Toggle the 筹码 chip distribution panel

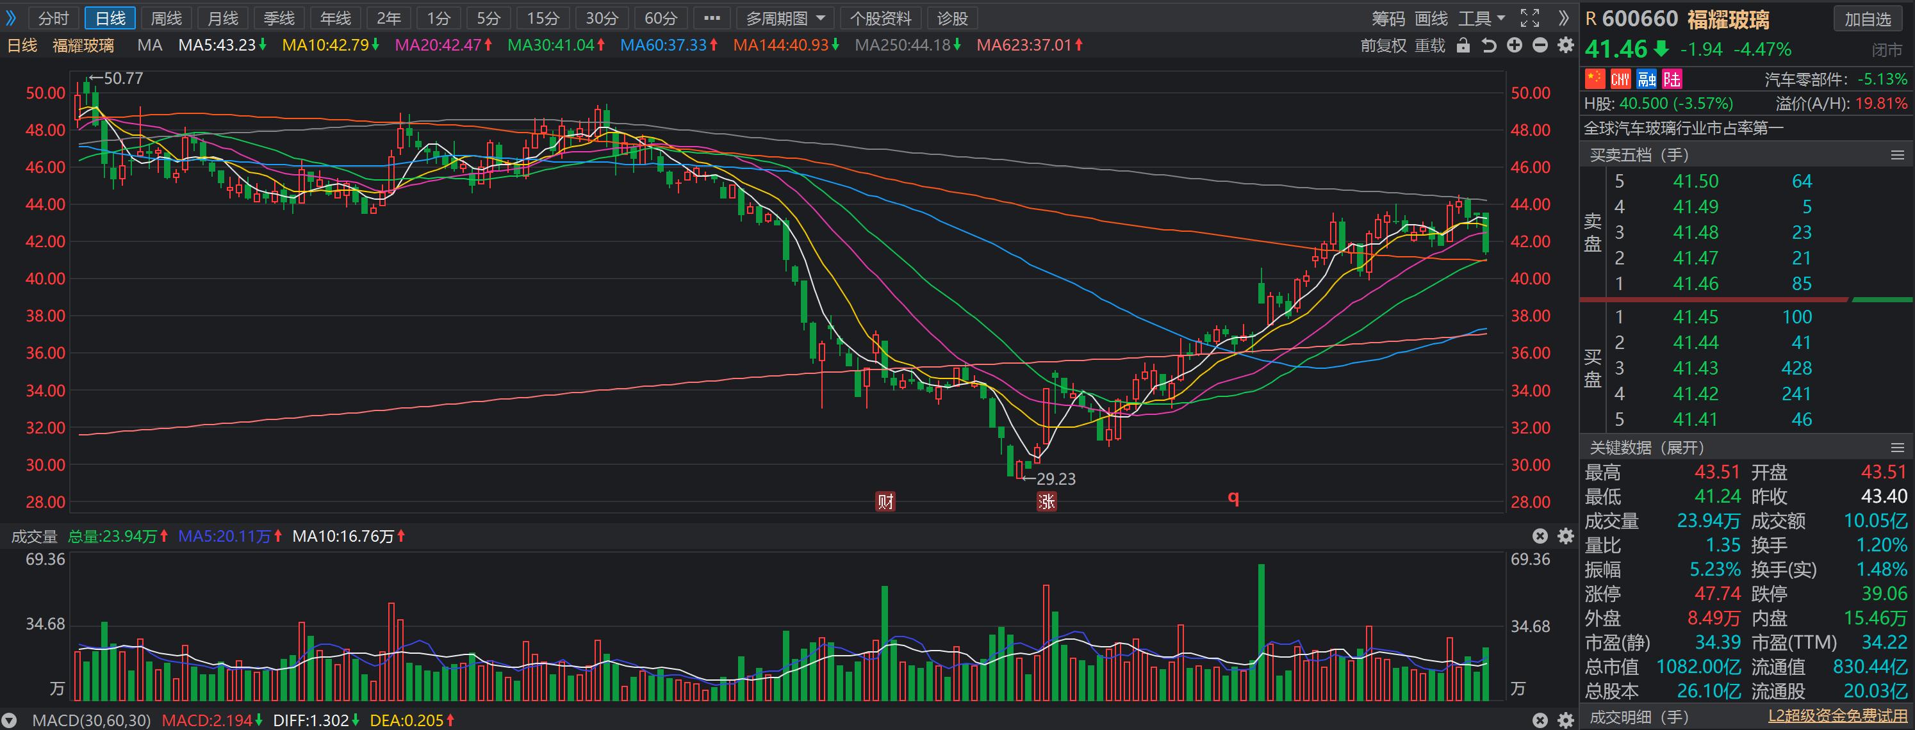point(1388,18)
